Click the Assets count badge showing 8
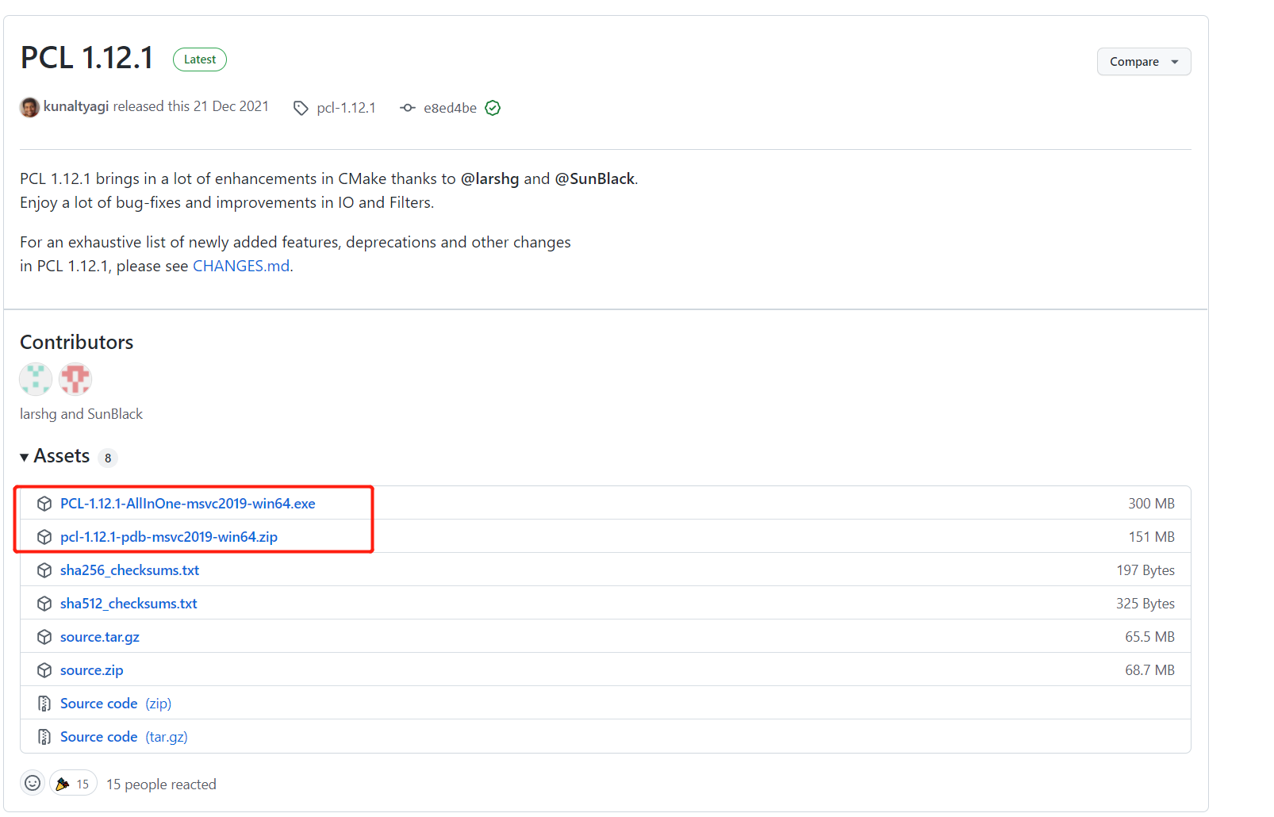1274x817 pixels. [x=108, y=458]
